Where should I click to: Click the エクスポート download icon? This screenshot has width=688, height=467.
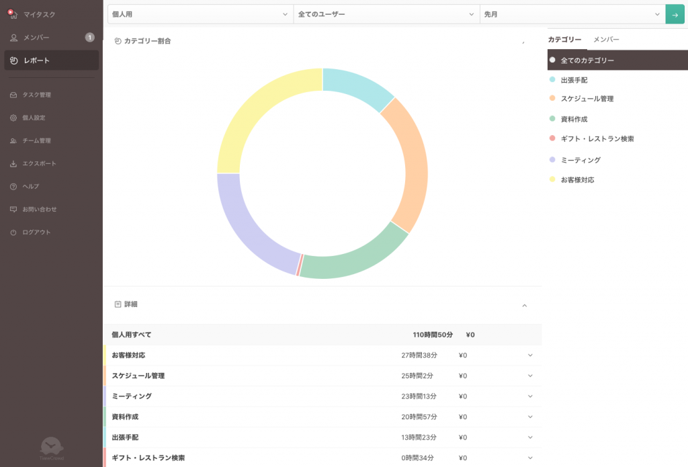pos(13,164)
